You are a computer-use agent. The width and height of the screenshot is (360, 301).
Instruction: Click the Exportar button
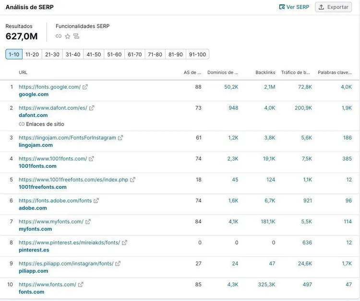[x=334, y=7]
